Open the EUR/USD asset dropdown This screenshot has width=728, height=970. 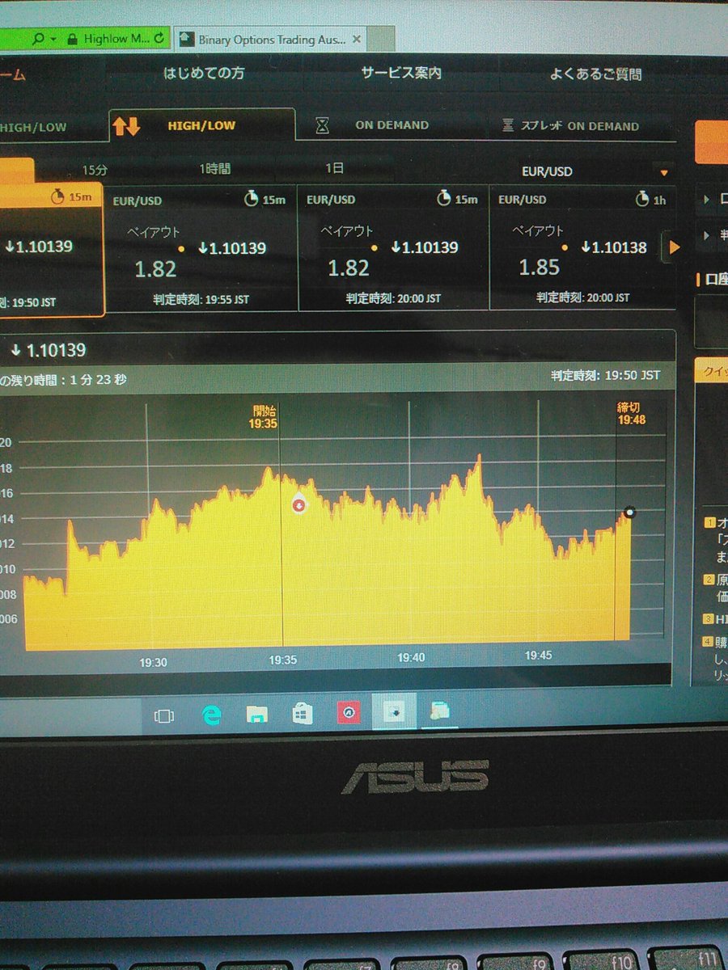(x=596, y=171)
